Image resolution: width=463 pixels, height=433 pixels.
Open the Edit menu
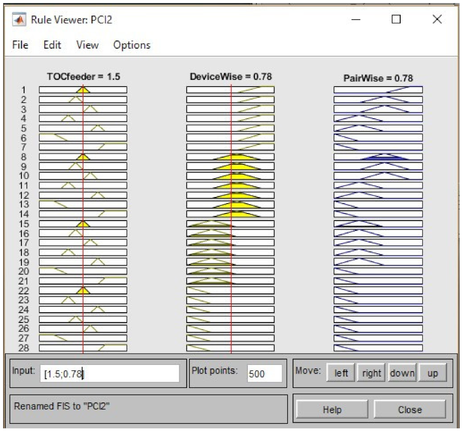point(52,45)
